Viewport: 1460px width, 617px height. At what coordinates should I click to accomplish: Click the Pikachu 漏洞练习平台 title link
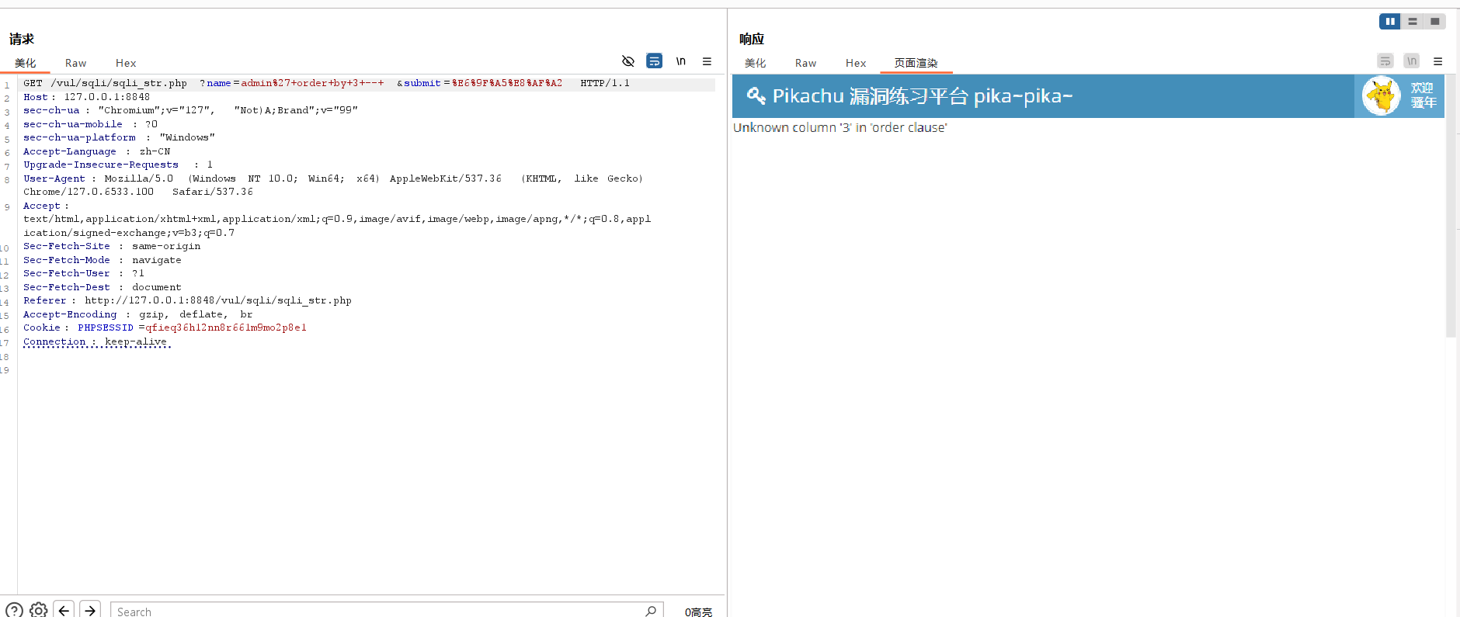(921, 96)
